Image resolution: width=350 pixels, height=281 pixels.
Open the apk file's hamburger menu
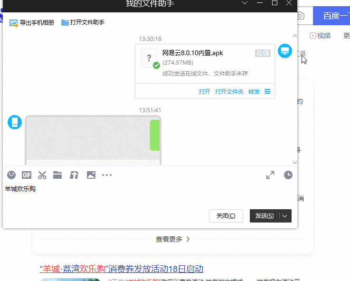tap(267, 91)
